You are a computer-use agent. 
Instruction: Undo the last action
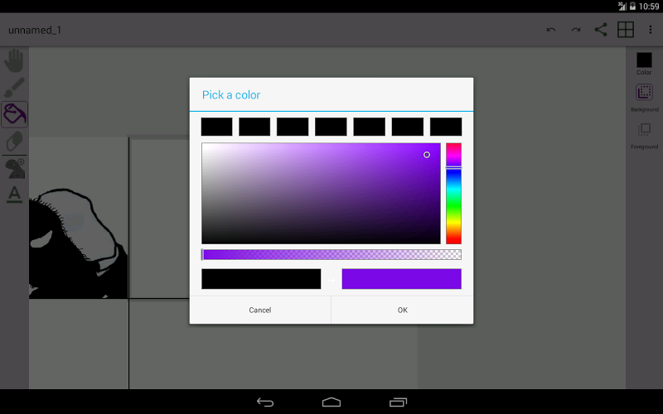551,30
